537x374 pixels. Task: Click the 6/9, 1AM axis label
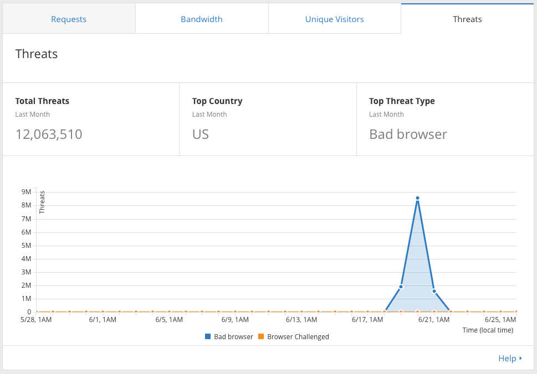[235, 320]
